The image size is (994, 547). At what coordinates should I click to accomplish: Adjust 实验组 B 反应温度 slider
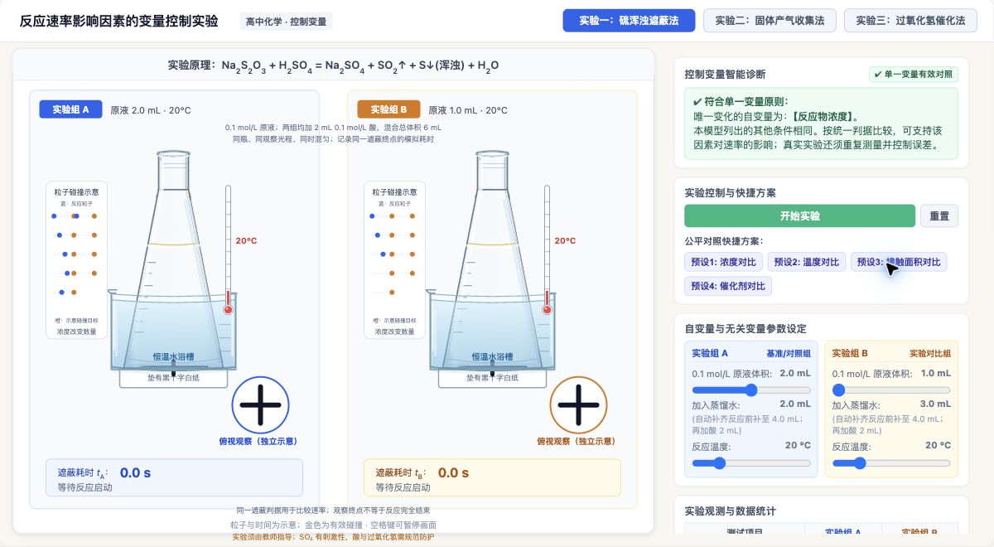click(891, 462)
